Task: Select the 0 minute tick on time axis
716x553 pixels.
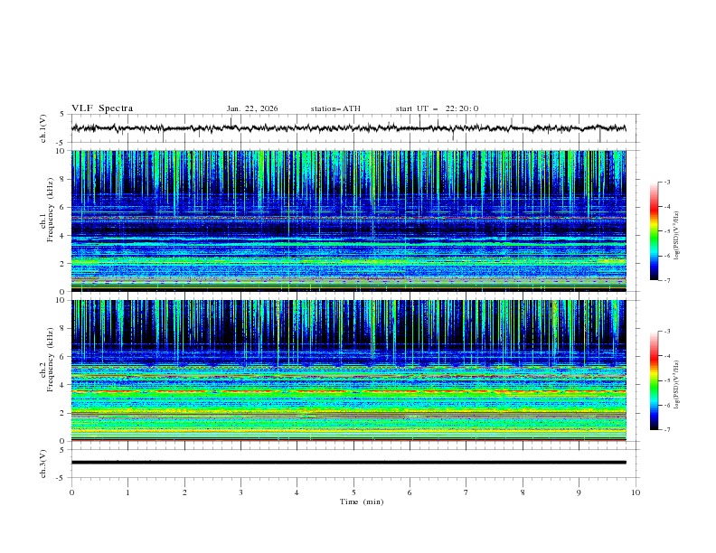Action: [x=71, y=492]
